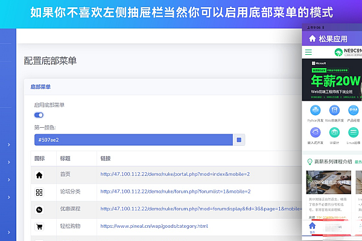Tap the 松果应用 title in the phone header
The image size is (362, 241).
click(333, 39)
